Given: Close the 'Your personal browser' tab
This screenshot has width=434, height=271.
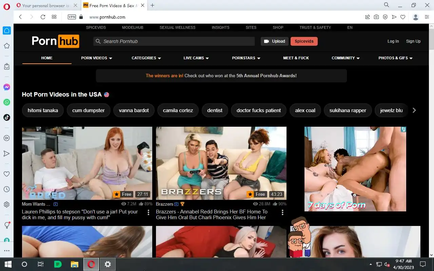Looking at the screenshot, I should [x=75, y=5].
